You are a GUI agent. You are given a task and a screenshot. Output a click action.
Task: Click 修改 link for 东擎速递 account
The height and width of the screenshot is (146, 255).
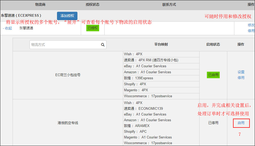(x=251, y=25)
